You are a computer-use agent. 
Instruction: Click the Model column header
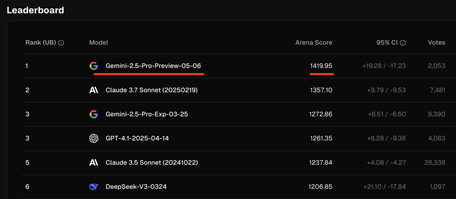(x=98, y=43)
